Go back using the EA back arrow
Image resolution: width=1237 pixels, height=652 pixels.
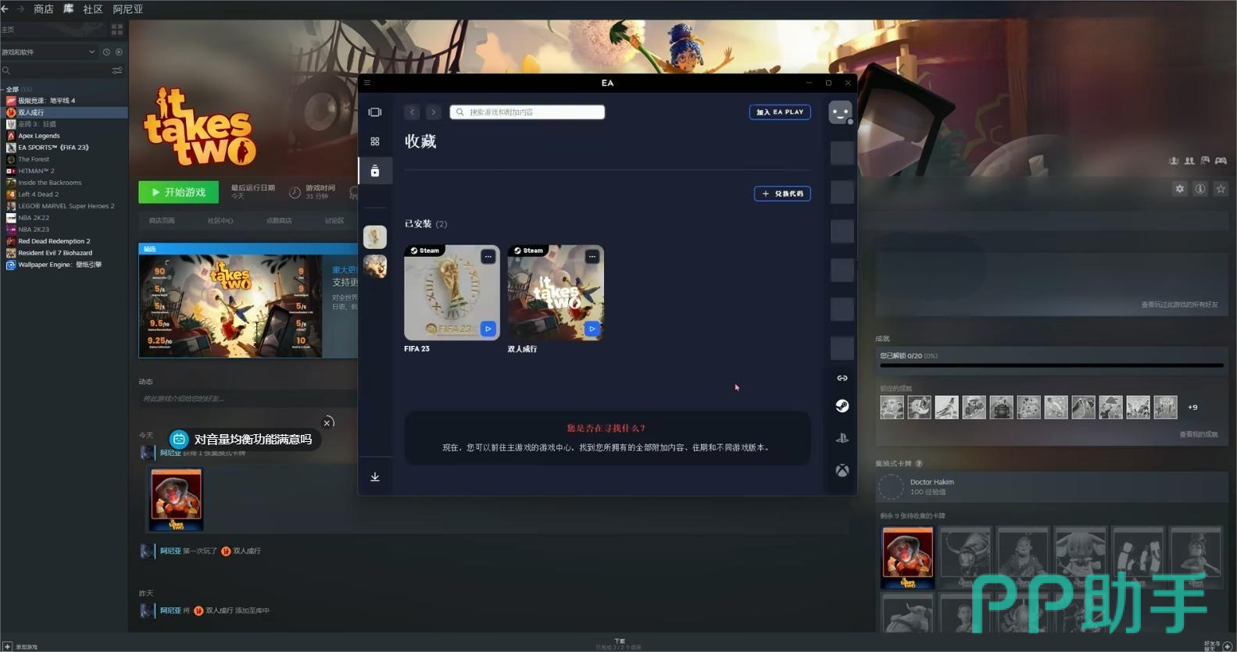413,112
